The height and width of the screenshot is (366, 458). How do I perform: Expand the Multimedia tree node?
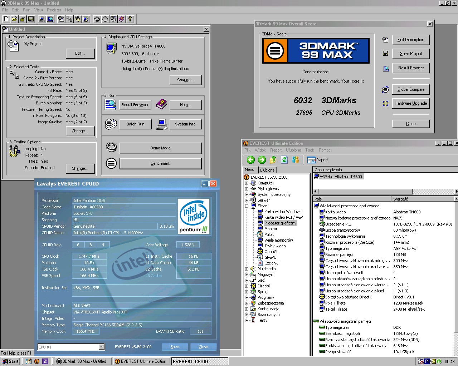[247, 269]
